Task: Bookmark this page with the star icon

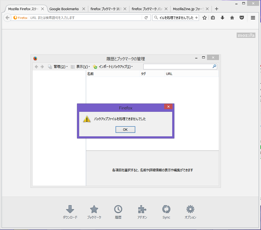Action: click(x=205, y=18)
